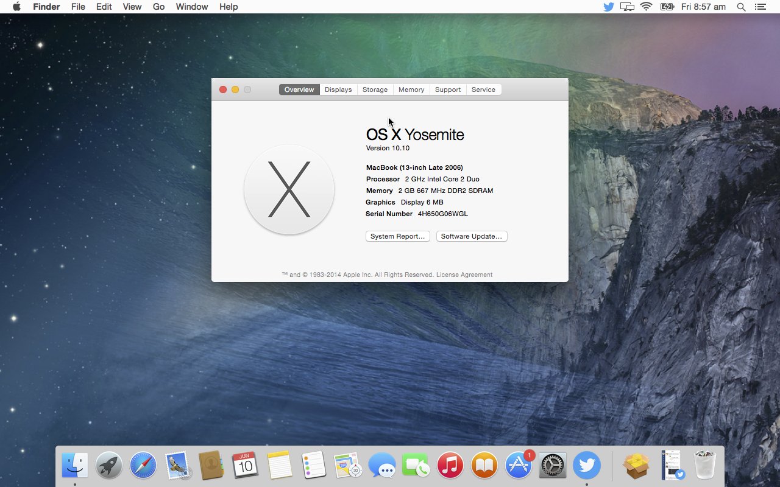Open the Wi-Fi status menu

point(647,7)
